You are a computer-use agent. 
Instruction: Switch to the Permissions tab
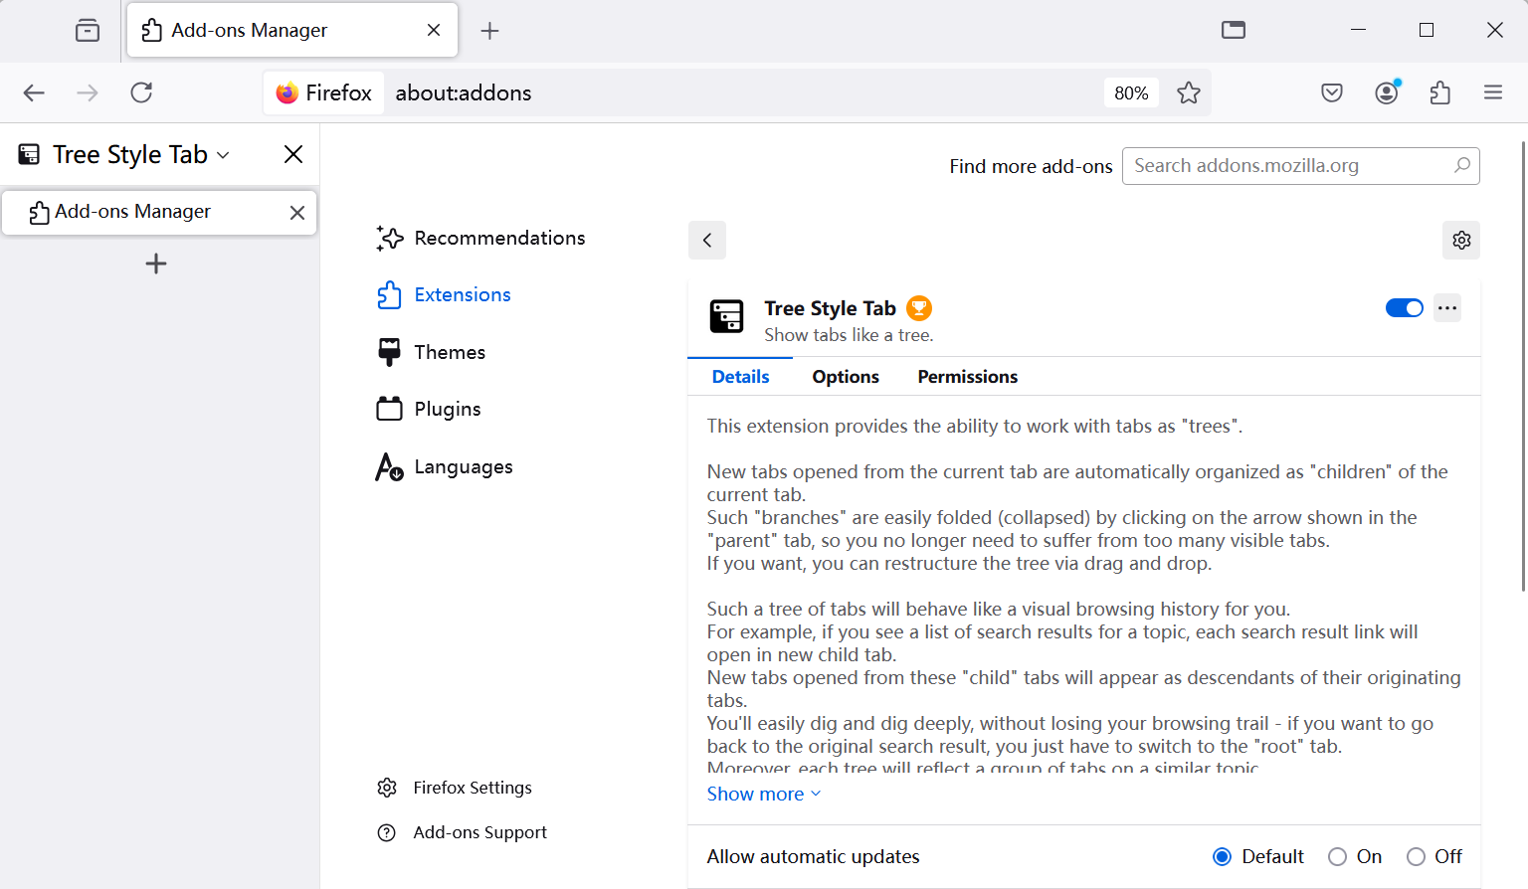[x=967, y=377]
